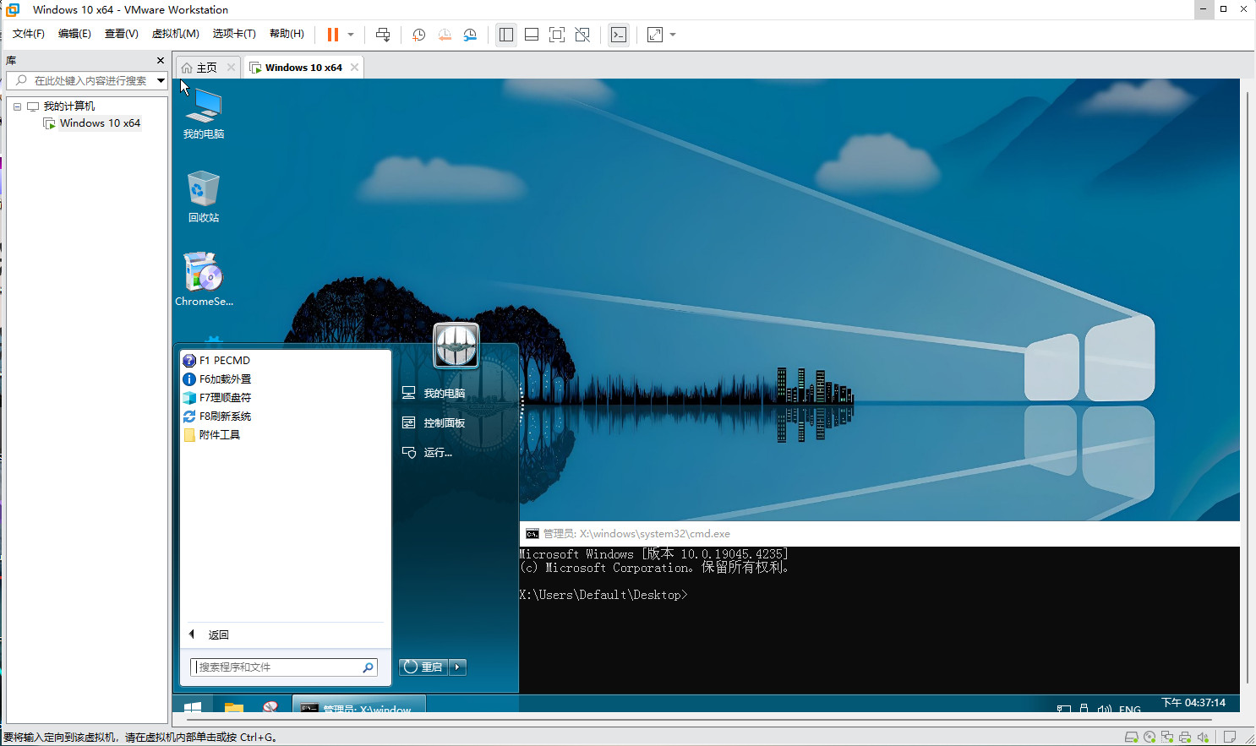Image resolution: width=1256 pixels, height=746 pixels.
Task: Click the cmd.exe window title bar
Action: coord(879,534)
